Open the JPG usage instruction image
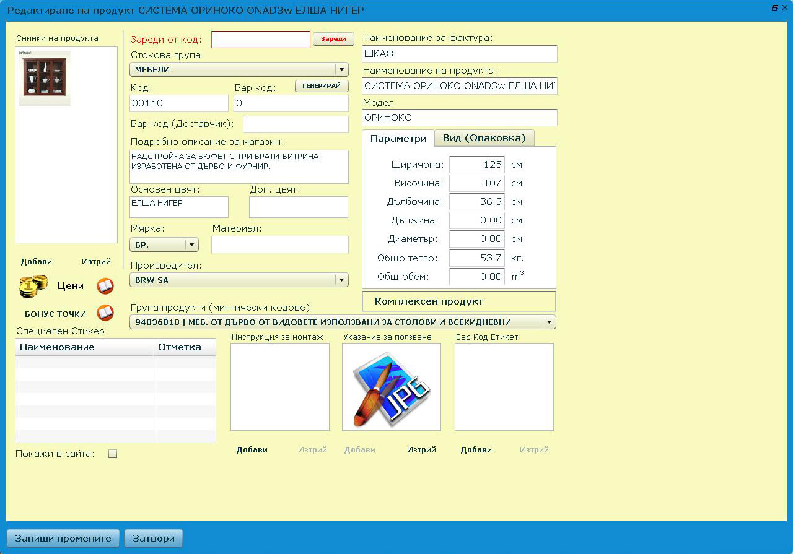The image size is (793, 554). pyautogui.click(x=392, y=387)
